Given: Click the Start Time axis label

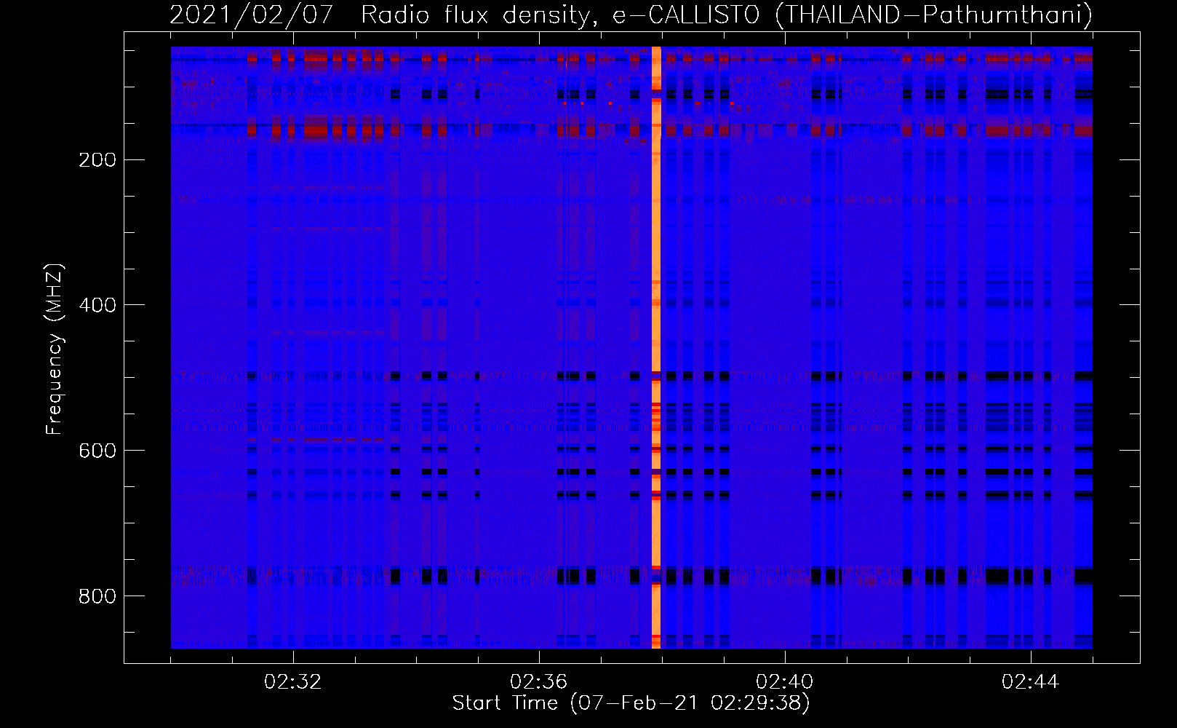Looking at the screenshot, I should point(631,703).
